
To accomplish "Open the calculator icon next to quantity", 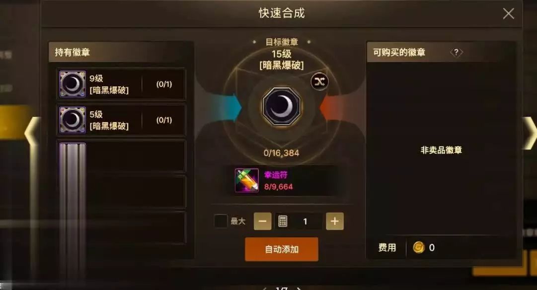I will 283,221.
